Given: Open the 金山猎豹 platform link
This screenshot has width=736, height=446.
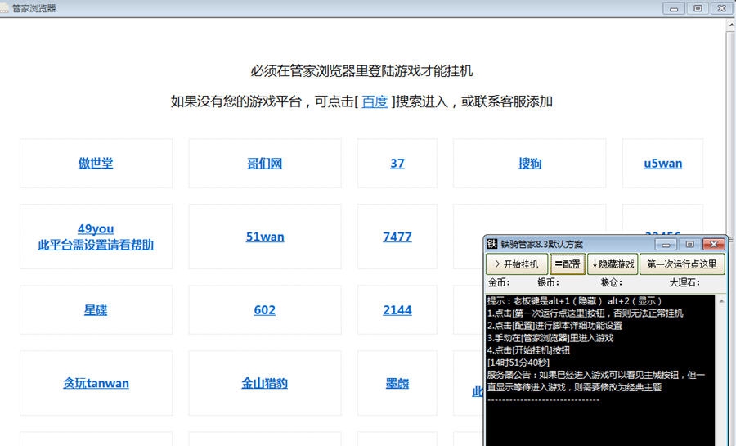Looking at the screenshot, I should click(265, 383).
